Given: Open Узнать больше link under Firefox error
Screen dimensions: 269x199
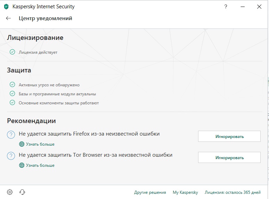Looking at the screenshot, I should click(40, 144).
